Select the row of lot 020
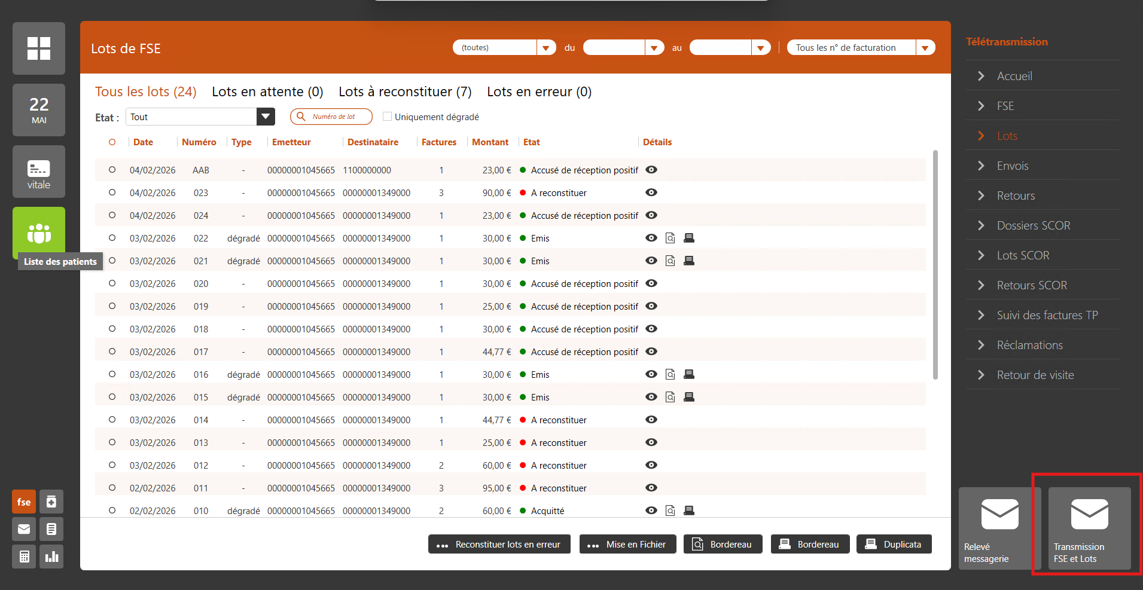 point(112,283)
